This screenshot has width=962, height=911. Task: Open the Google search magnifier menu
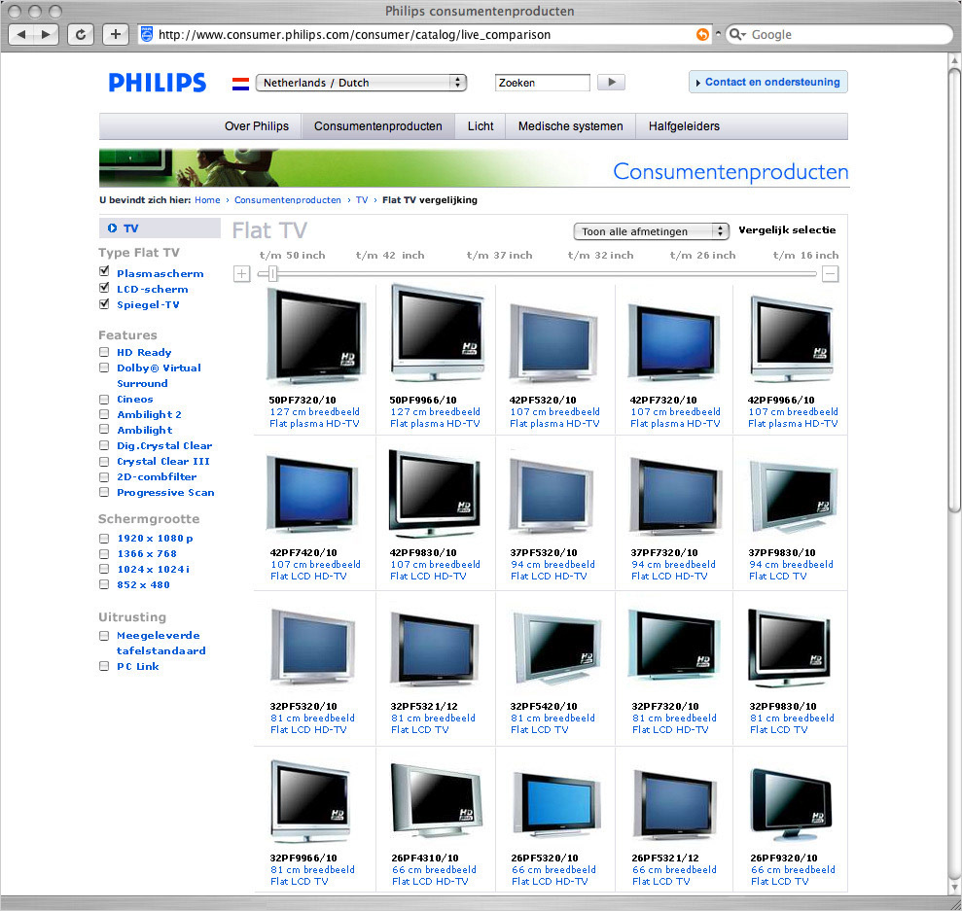coord(737,34)
